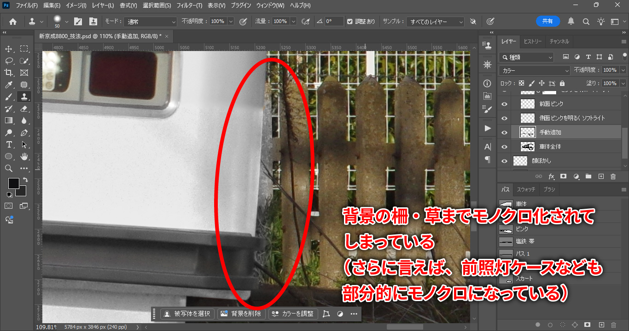Hide the 手動追加 layer
Image resolution: width=629 pixels, height=331 pixels.
point(504,132)
